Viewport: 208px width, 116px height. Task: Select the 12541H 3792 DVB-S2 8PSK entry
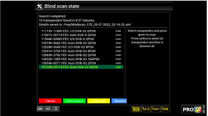(x=68, y=51)
